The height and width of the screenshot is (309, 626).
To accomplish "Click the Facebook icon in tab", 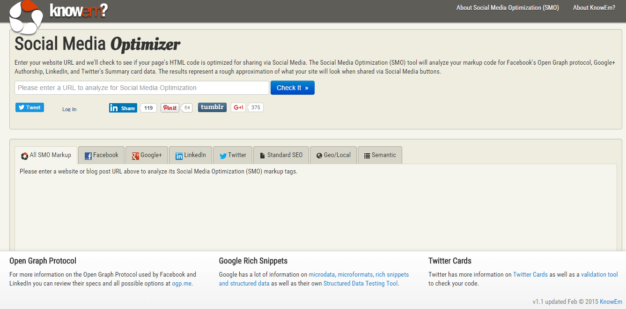I will tap(88, 156).
